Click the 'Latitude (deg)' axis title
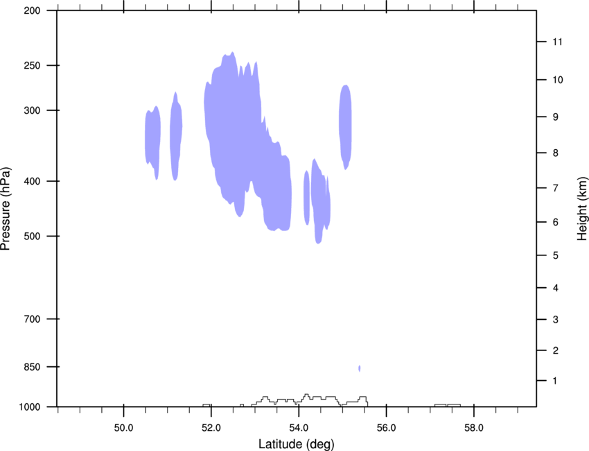 point(297,444)
